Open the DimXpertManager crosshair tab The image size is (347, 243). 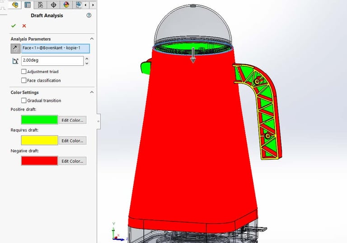[x=53, y=5]
